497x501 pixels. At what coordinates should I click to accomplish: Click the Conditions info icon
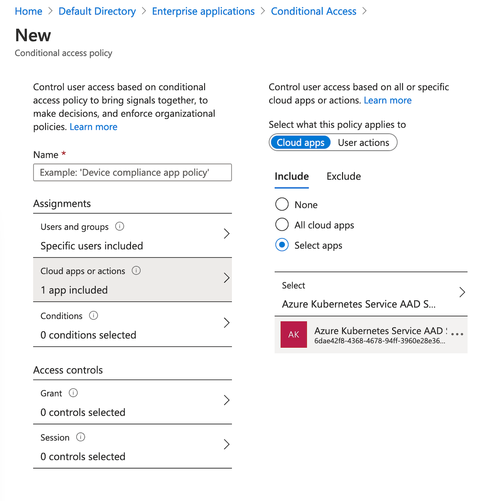click(93, 315)
